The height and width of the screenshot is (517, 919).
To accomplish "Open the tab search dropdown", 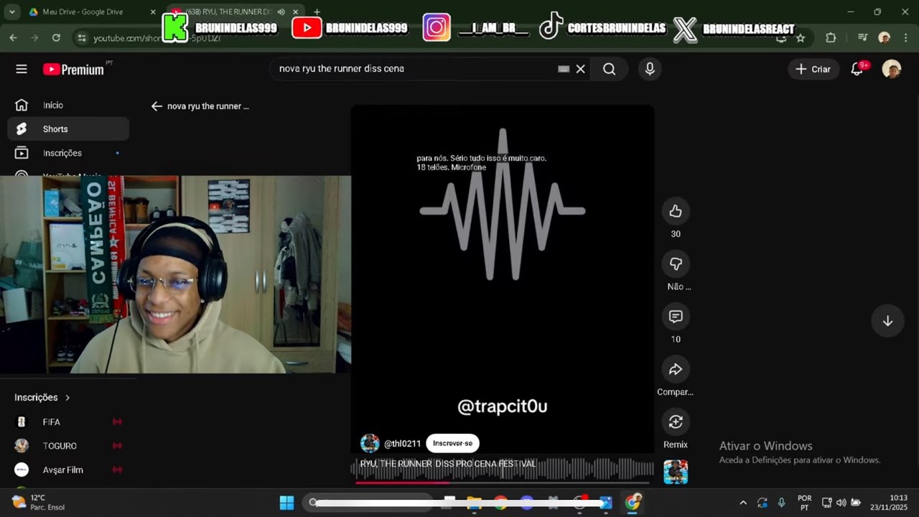I will point(11,12).
